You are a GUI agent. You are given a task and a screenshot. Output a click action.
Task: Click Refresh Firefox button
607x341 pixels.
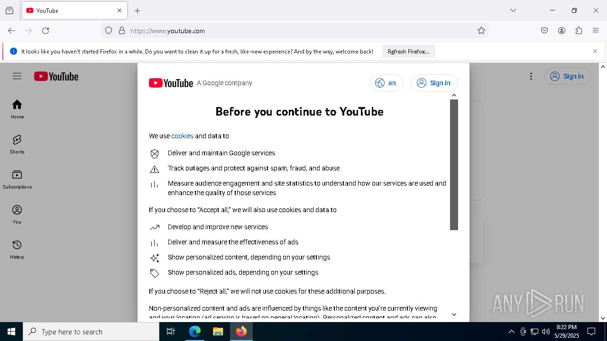click(408, 51)
